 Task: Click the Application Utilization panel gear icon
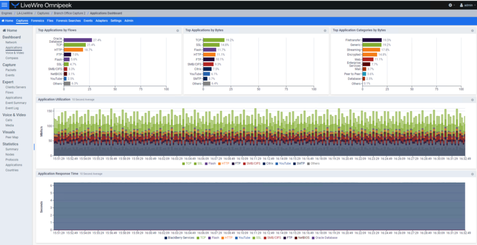pyautogui.click(x=472, y=99)
